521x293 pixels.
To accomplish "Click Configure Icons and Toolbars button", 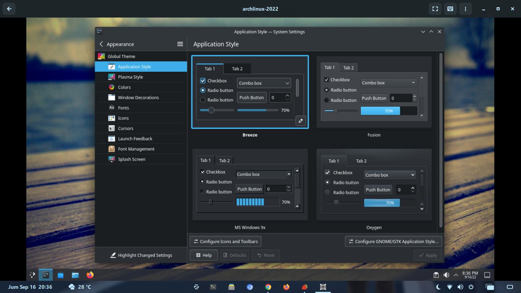I will pyautogui.click(x=225, y=241).
